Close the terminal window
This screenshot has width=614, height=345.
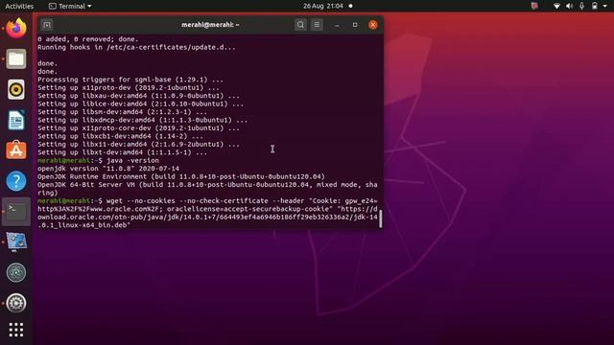[373, 25]
